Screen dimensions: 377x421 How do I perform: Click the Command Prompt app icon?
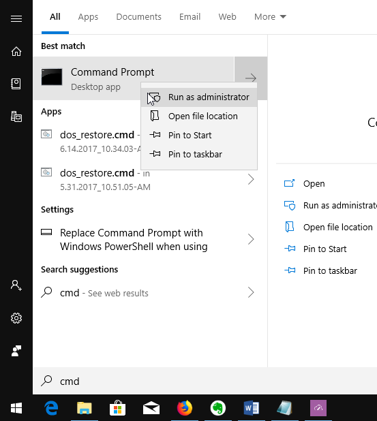tap(52, 77)
